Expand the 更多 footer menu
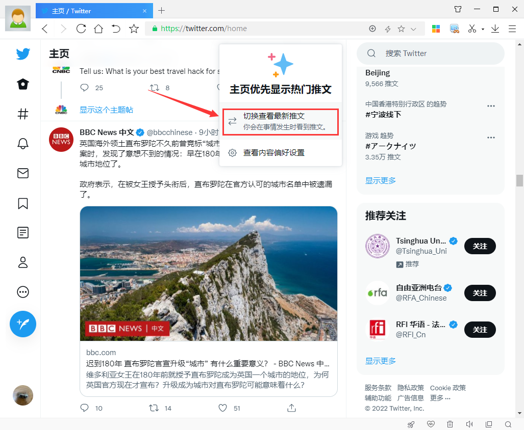The image size is (524, 430). tap(440, 397)
